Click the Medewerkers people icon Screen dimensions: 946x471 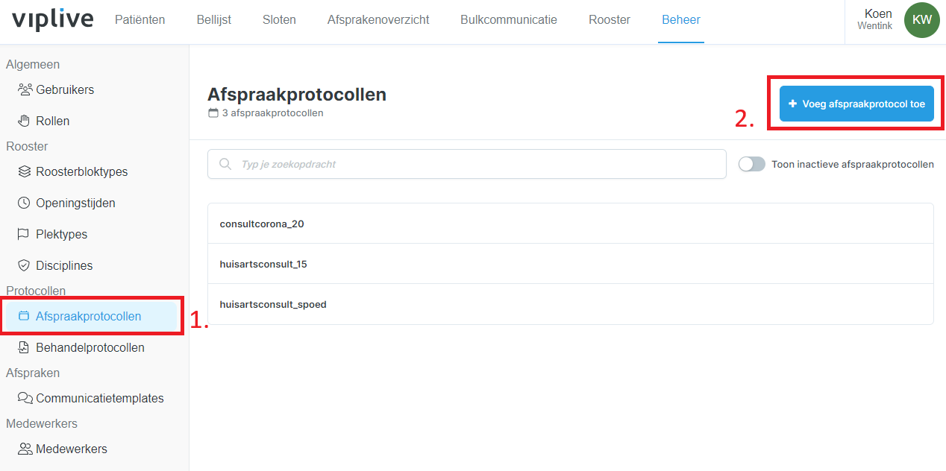(25, 449)
